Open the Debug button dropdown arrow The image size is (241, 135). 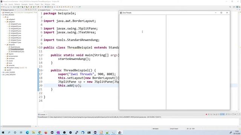[16, 7]
